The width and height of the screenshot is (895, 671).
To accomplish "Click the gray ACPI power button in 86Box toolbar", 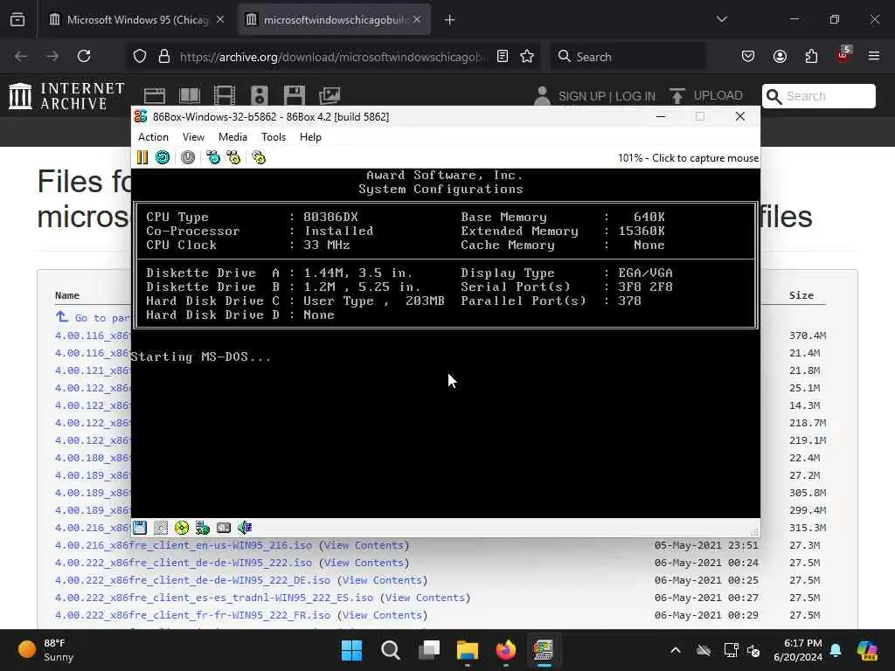I will [188, 157].
